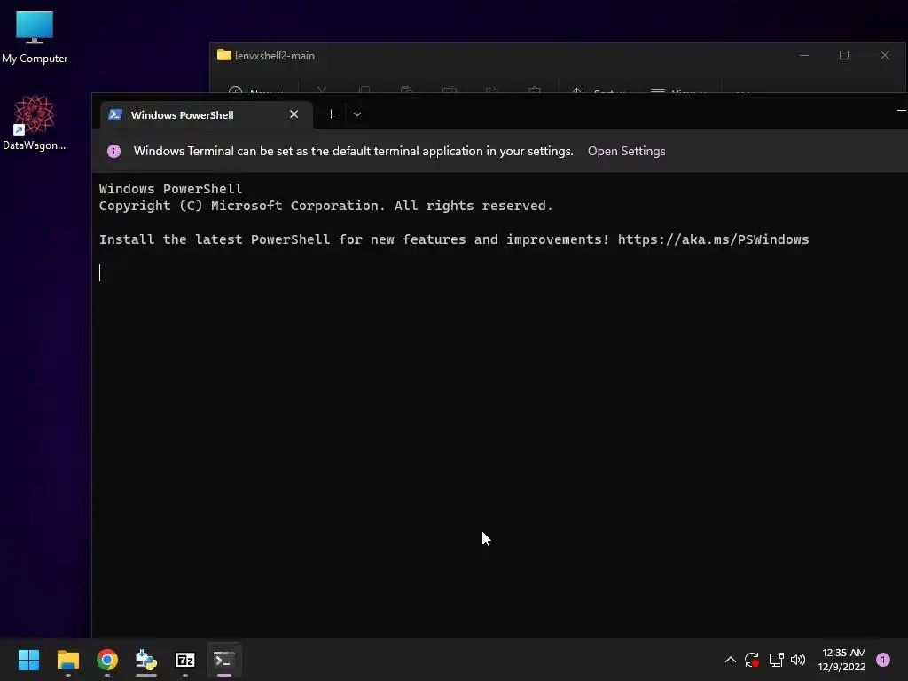The width and height of the screenshot is (908, 681).
Task: Open File Explorer from the taskbar
Action: click(x=68, y=660)
